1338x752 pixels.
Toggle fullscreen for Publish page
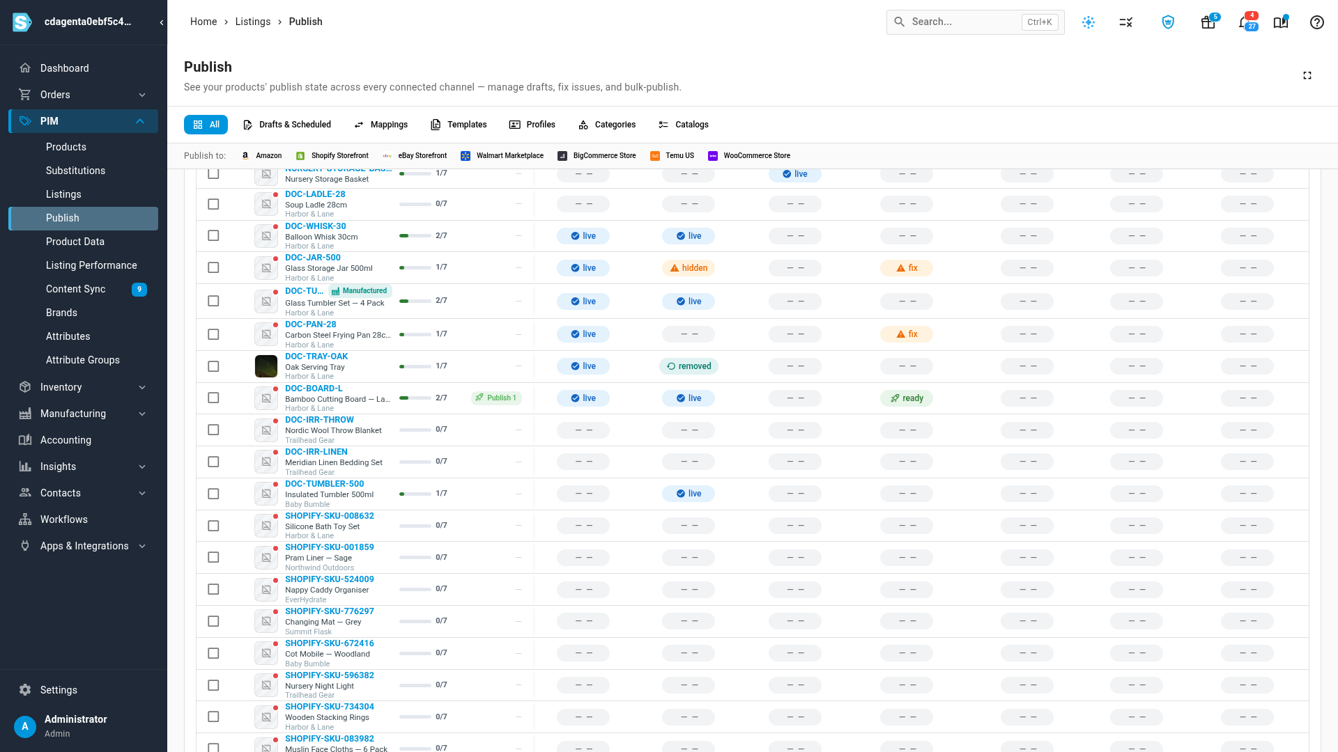(1307, 75)
